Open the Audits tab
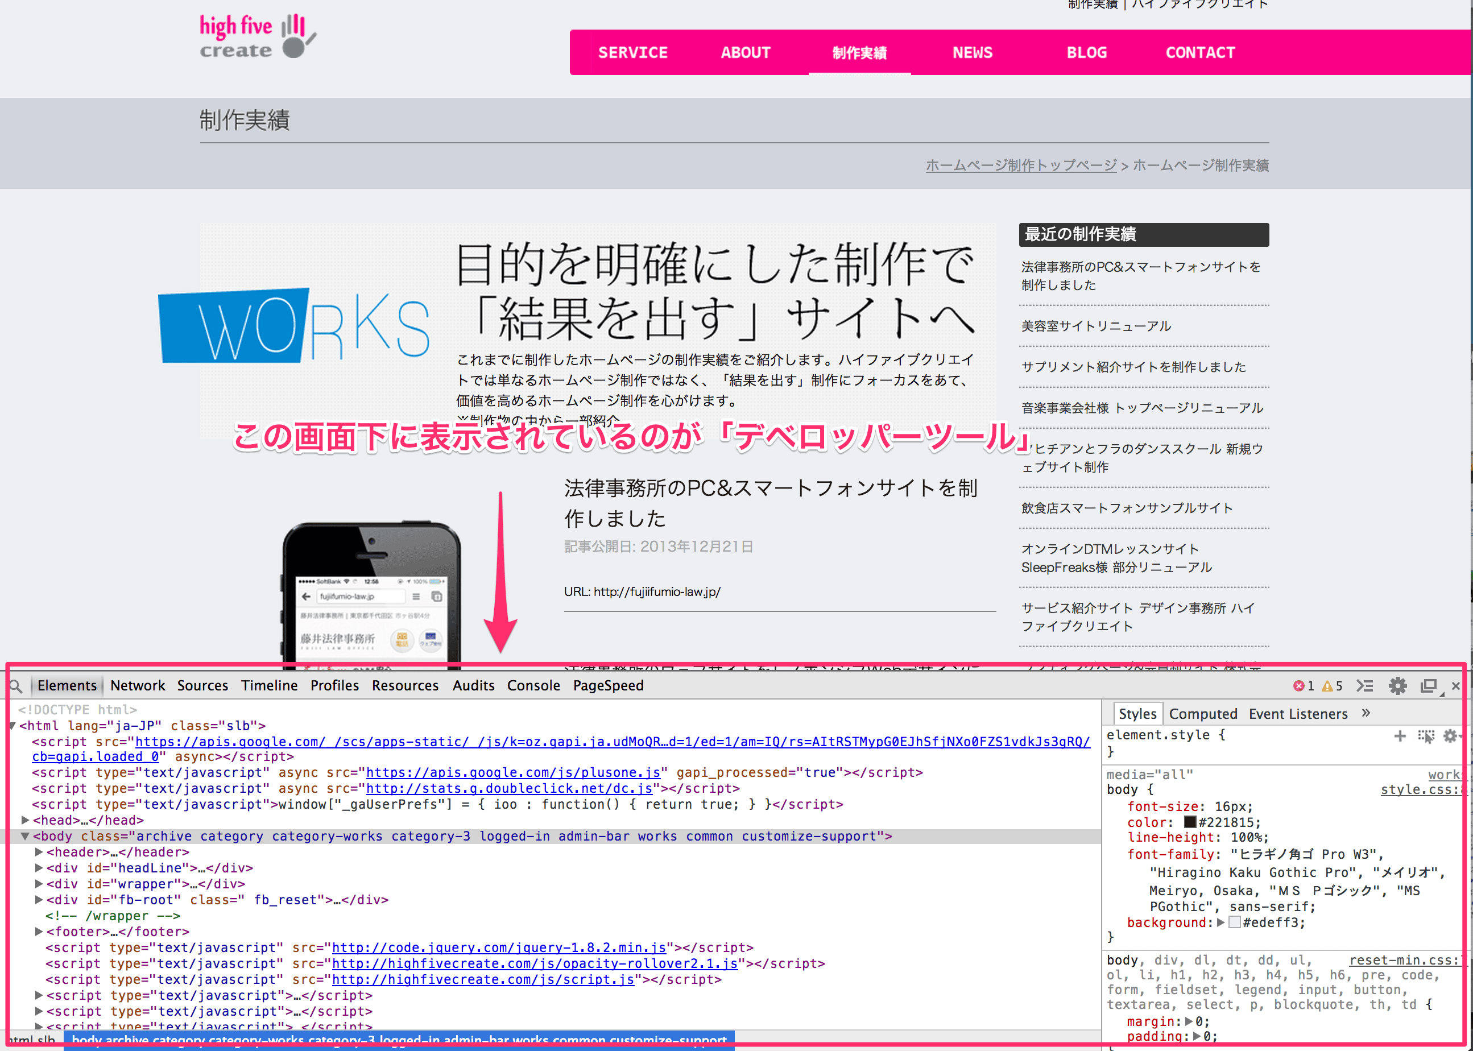Image resolution: width=1473 pixels, height=1051 pixels. (x=474, y=686)
